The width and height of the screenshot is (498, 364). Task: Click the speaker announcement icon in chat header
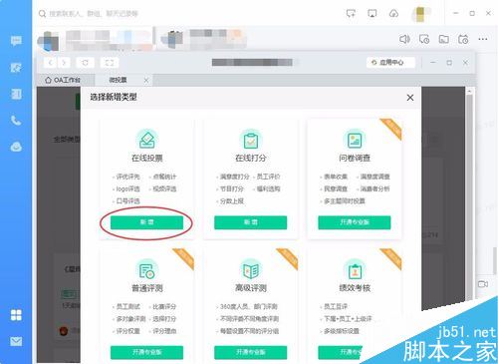tap(404, 39)
